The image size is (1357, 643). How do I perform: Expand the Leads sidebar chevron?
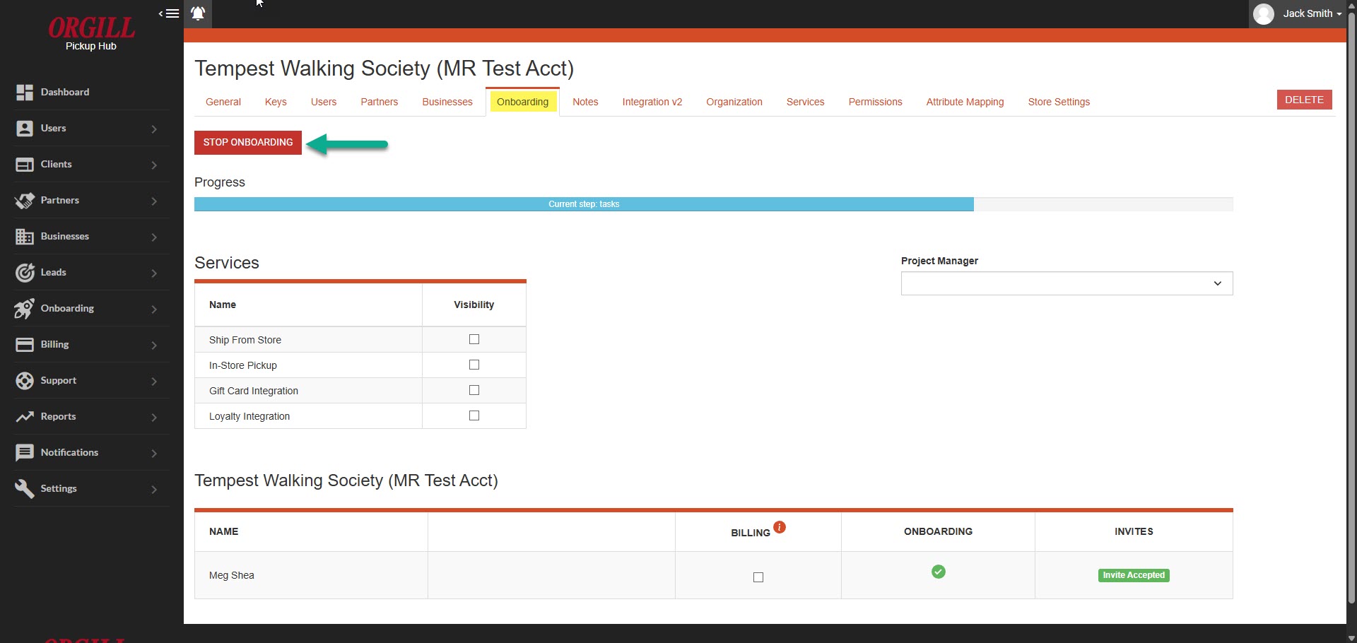154,273
